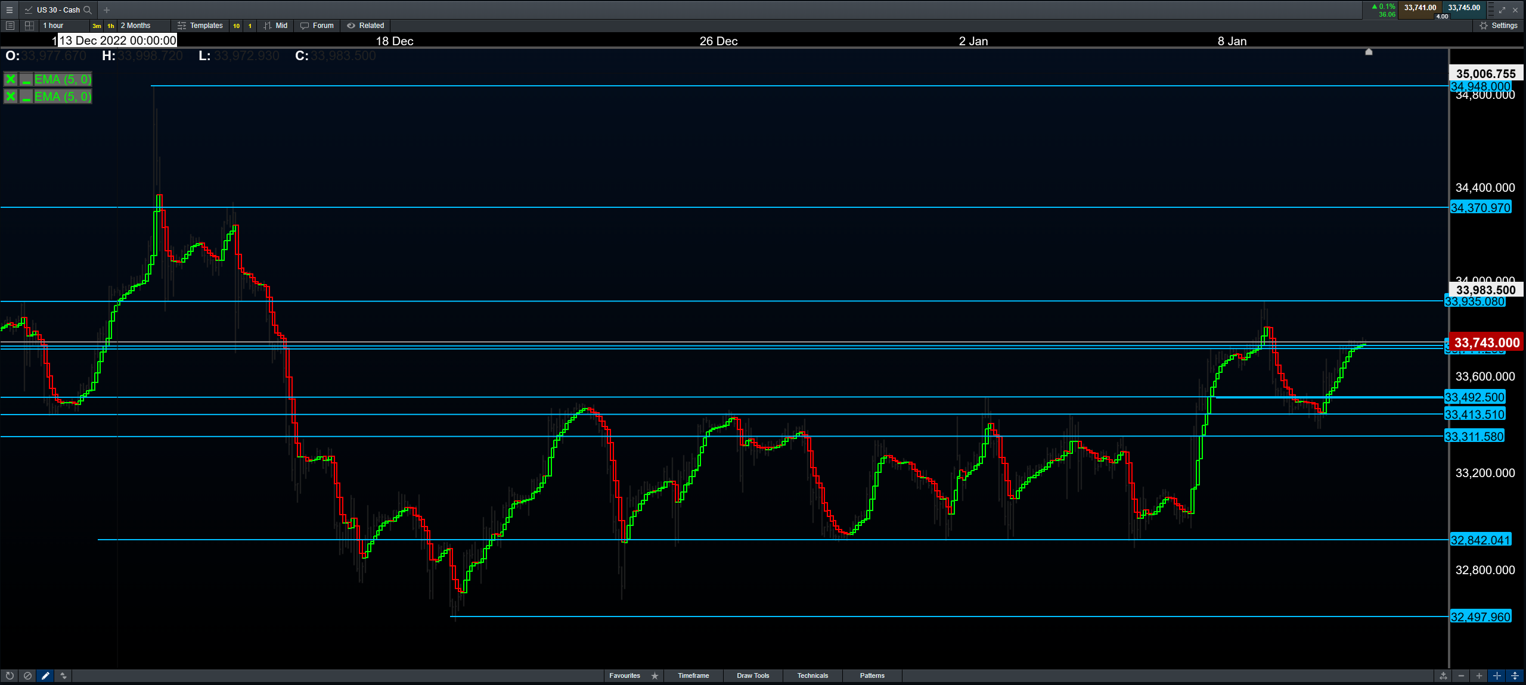Click the zoom-in plus icon at bottom right
This screenshot has width=1526, height=685.
click(x=1479, y=675)
